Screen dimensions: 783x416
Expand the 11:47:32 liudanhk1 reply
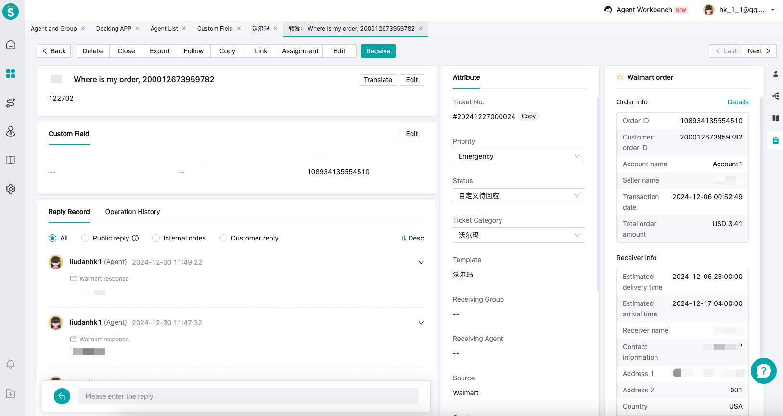point(421,323)
